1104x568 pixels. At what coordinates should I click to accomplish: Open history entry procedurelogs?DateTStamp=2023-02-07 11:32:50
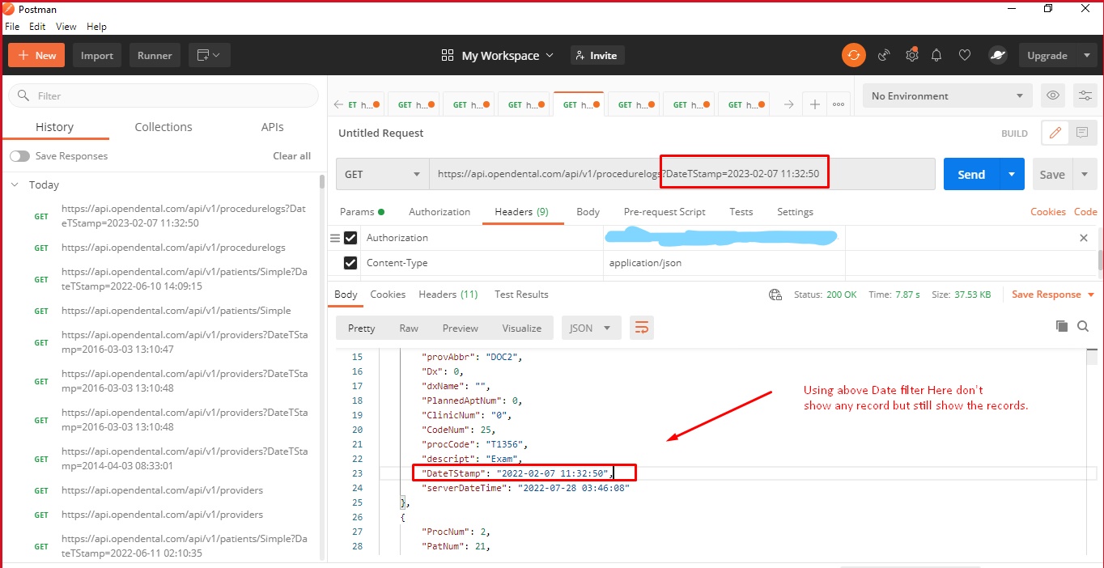point(185,216)
